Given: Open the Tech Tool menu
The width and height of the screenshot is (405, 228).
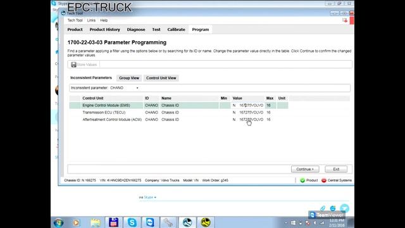Looking at the screenshot, I should 75,20.
